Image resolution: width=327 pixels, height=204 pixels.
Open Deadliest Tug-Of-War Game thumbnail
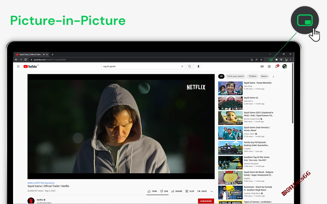[x=230, y=163]
